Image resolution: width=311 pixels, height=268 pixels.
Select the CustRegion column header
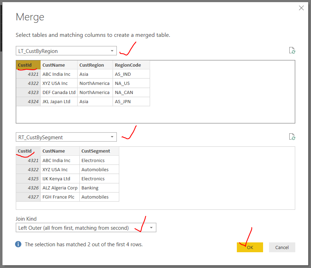[x=94, y=65]
